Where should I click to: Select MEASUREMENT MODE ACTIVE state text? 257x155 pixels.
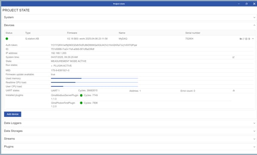click(x=69, y=61)
